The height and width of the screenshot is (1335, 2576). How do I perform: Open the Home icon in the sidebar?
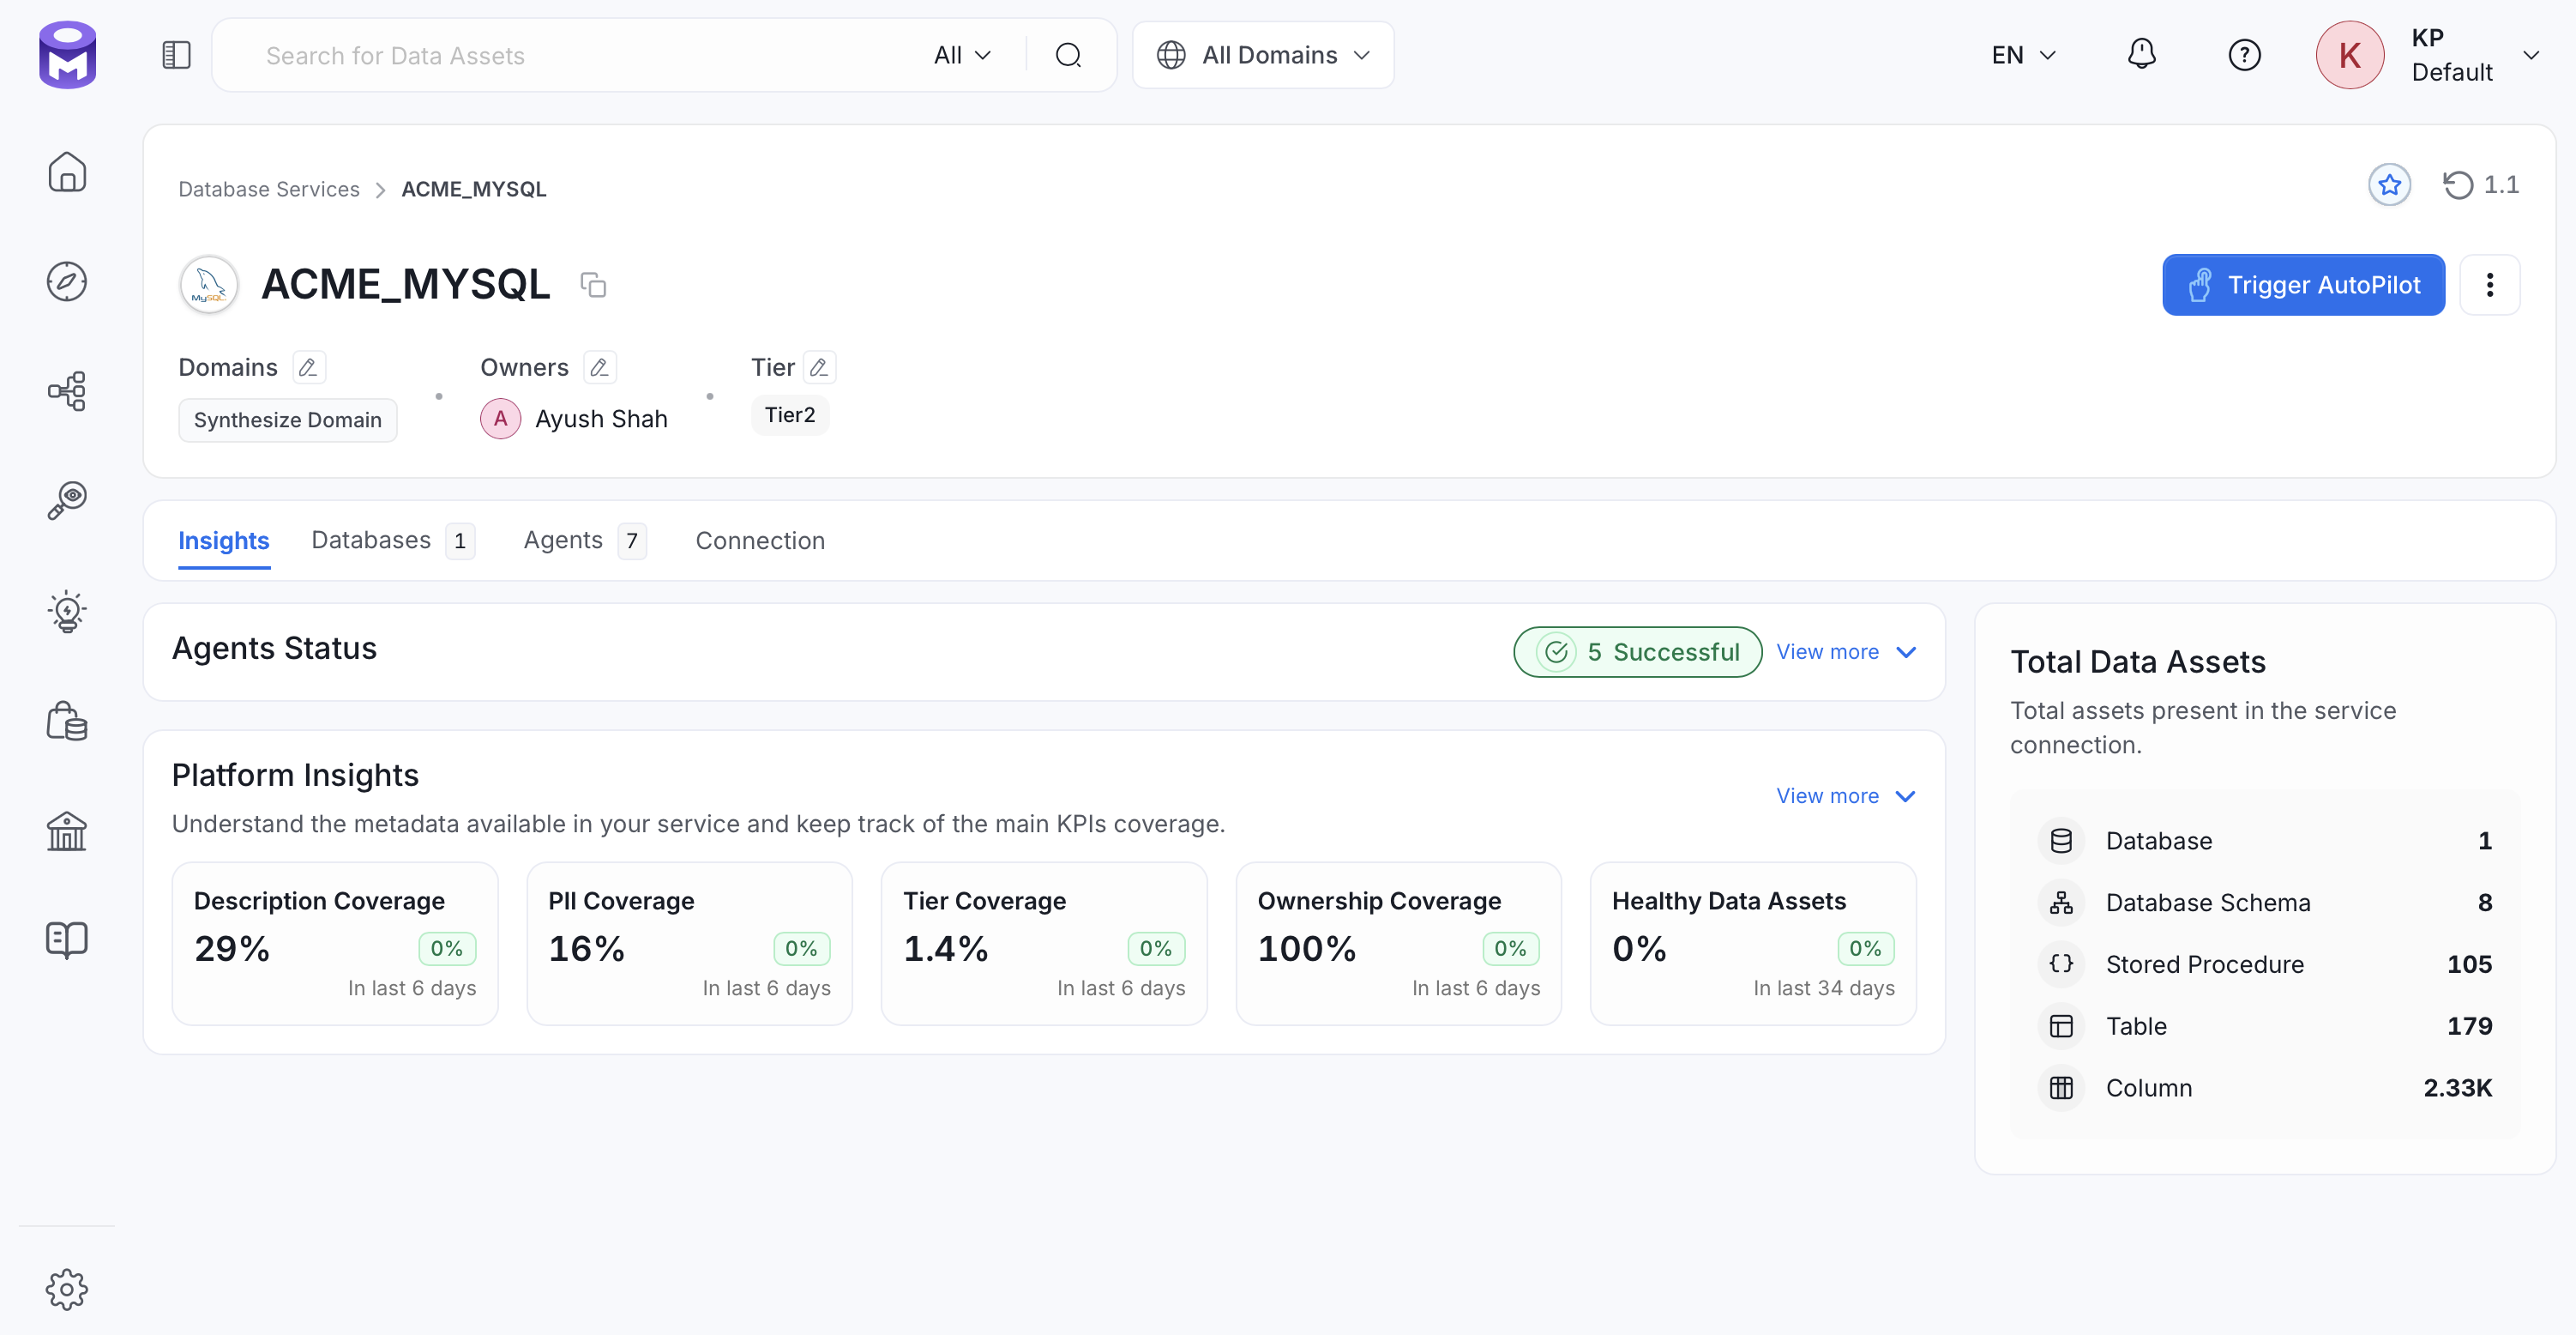[67, 172]
